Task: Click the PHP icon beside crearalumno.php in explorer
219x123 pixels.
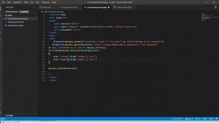Action: 6,25
